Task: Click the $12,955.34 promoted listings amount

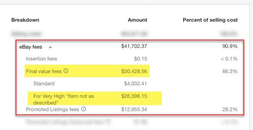Action: click(x=134, y=109)
